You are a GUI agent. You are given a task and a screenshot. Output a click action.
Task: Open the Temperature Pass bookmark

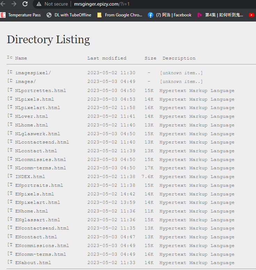coord(21,15)
